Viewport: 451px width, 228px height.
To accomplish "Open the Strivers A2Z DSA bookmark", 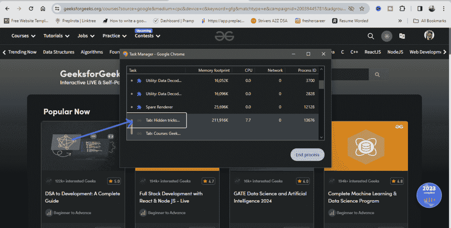I will [269, 21].
